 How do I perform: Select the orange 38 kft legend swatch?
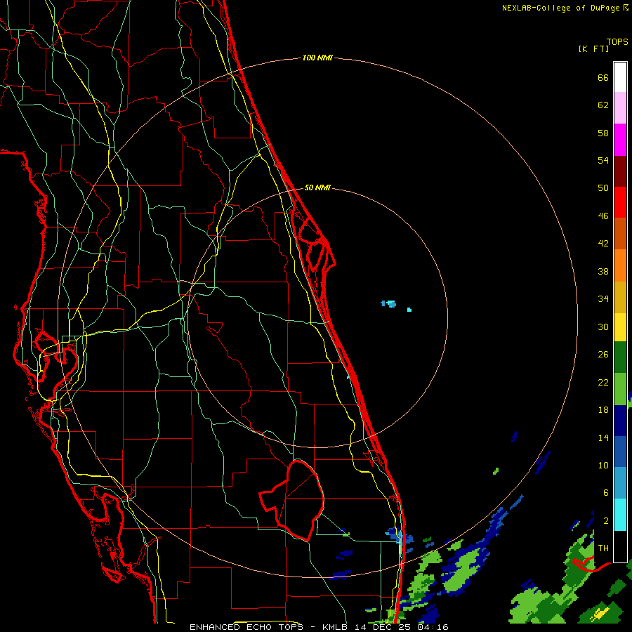(x=620, y=265)
